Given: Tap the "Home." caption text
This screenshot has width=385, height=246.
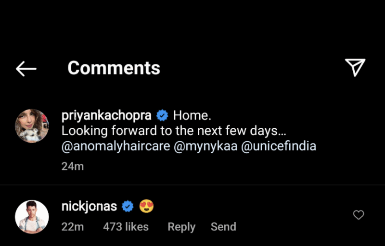Looking at the screenshot, I should click(x=192, y=116).
